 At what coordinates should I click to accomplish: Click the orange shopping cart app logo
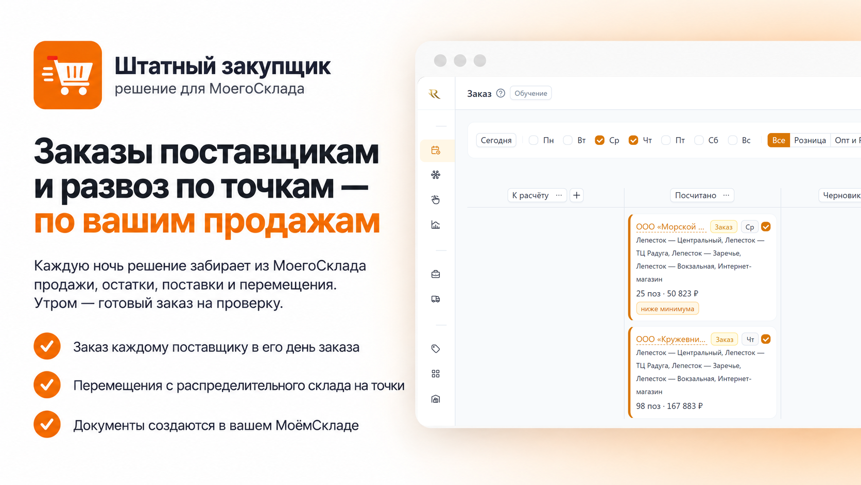pyautogui.click(x=67, y=75)
